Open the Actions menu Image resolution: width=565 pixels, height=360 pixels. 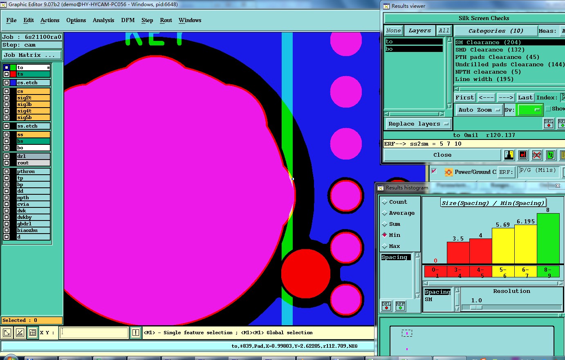(50, 20)
